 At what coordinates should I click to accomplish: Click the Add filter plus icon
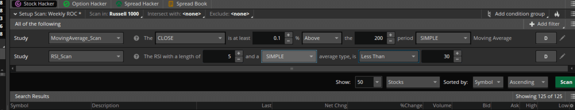click(532, 24)
